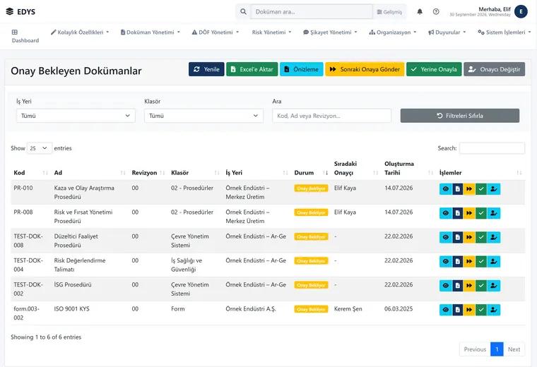
Task: Sort table by Durum column
Action: tap(311, 173)
